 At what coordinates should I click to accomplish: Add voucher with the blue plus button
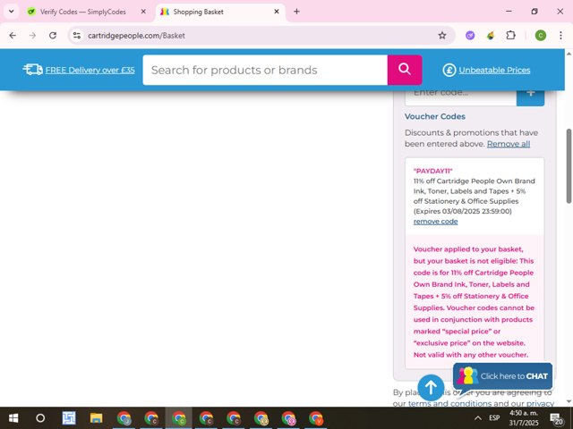[x=530, y=96]
